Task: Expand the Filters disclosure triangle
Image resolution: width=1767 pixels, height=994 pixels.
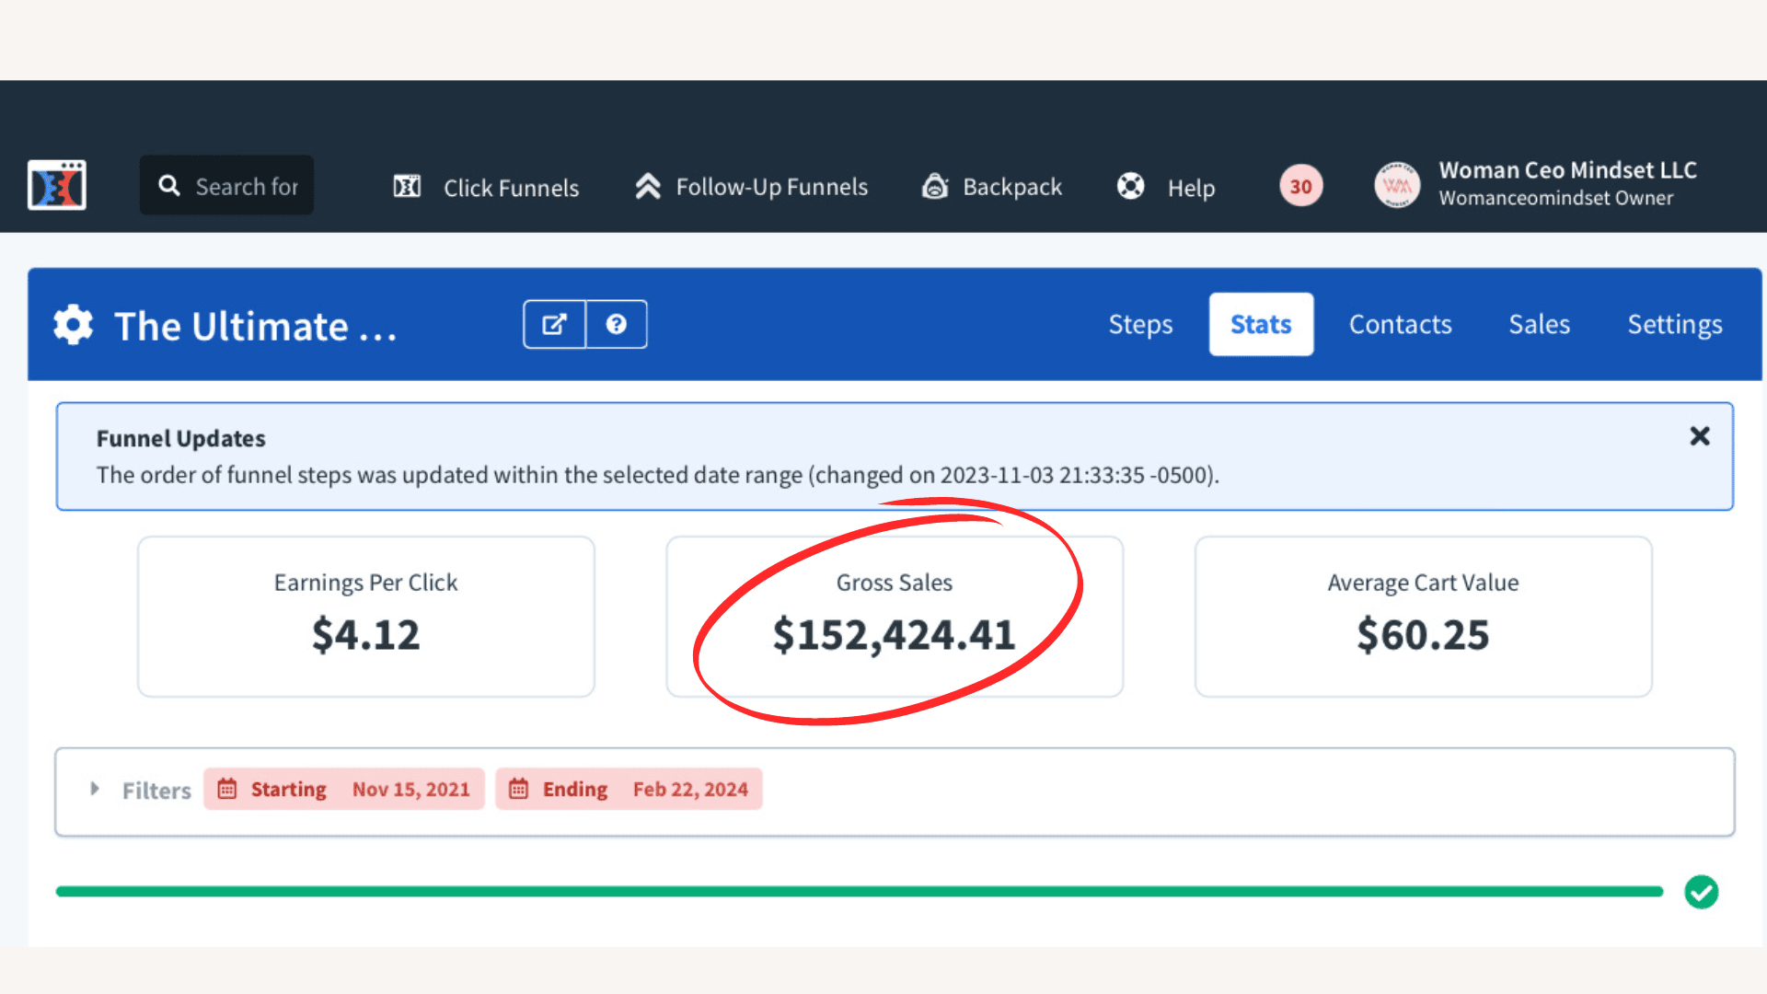Action: [95, 789]
